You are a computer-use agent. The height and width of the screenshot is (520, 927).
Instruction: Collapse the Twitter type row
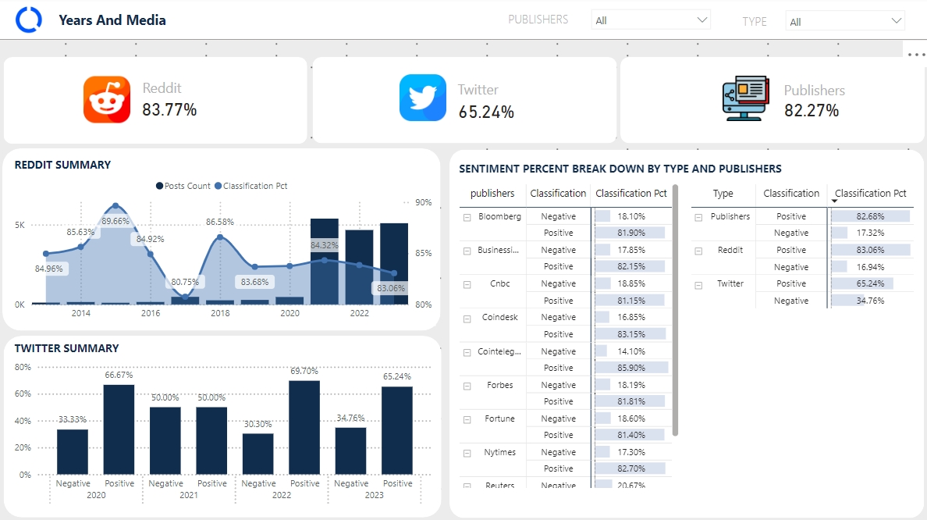pyautogui.click(x=698, y=284)
